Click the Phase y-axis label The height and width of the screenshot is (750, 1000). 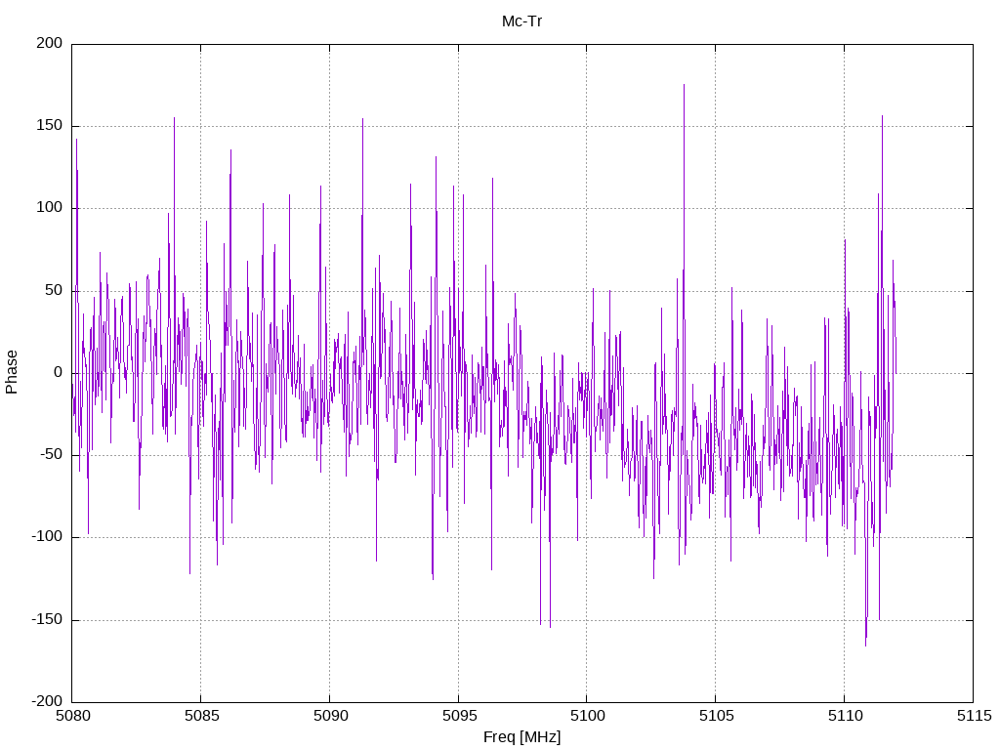tap(12, 372)
